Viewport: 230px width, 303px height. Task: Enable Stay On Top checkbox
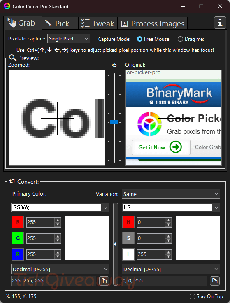point(192,296)
